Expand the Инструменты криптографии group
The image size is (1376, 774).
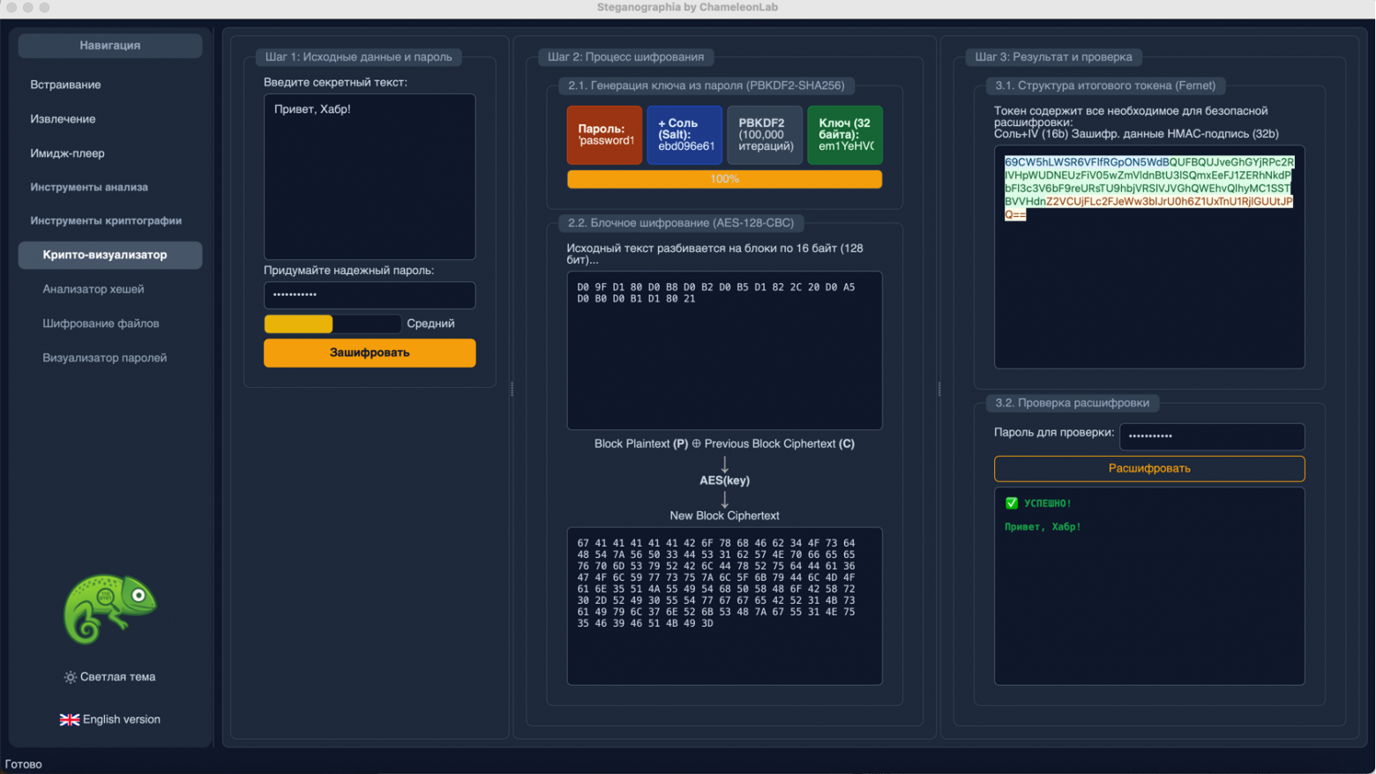point(106,220)
